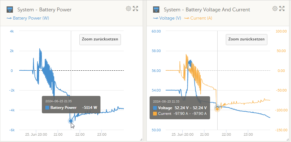Expand Voltage And Current widget to fullscreen
The width and height of the screenshot is (291, 142).
[282, 9]
